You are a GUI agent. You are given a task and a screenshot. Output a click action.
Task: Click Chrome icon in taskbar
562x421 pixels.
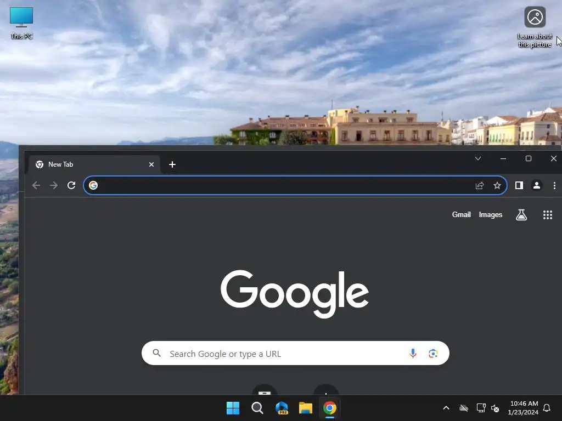tap(330, 408)
